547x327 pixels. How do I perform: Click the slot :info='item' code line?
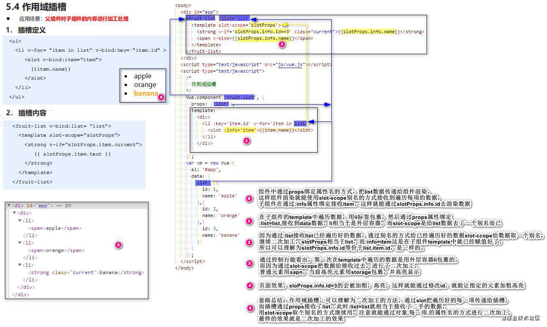261,130
